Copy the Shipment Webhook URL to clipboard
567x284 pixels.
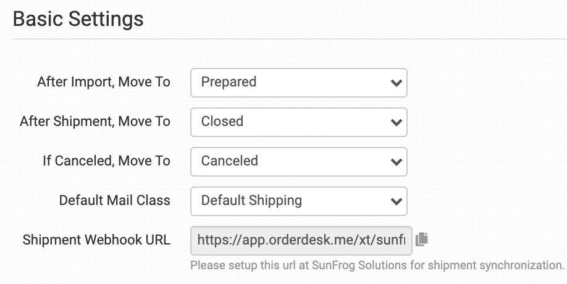click(x=422, y=240)
